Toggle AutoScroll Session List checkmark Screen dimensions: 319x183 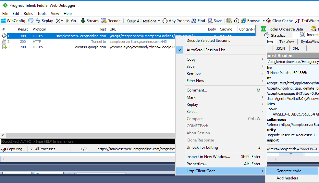(x=180, y=50)
